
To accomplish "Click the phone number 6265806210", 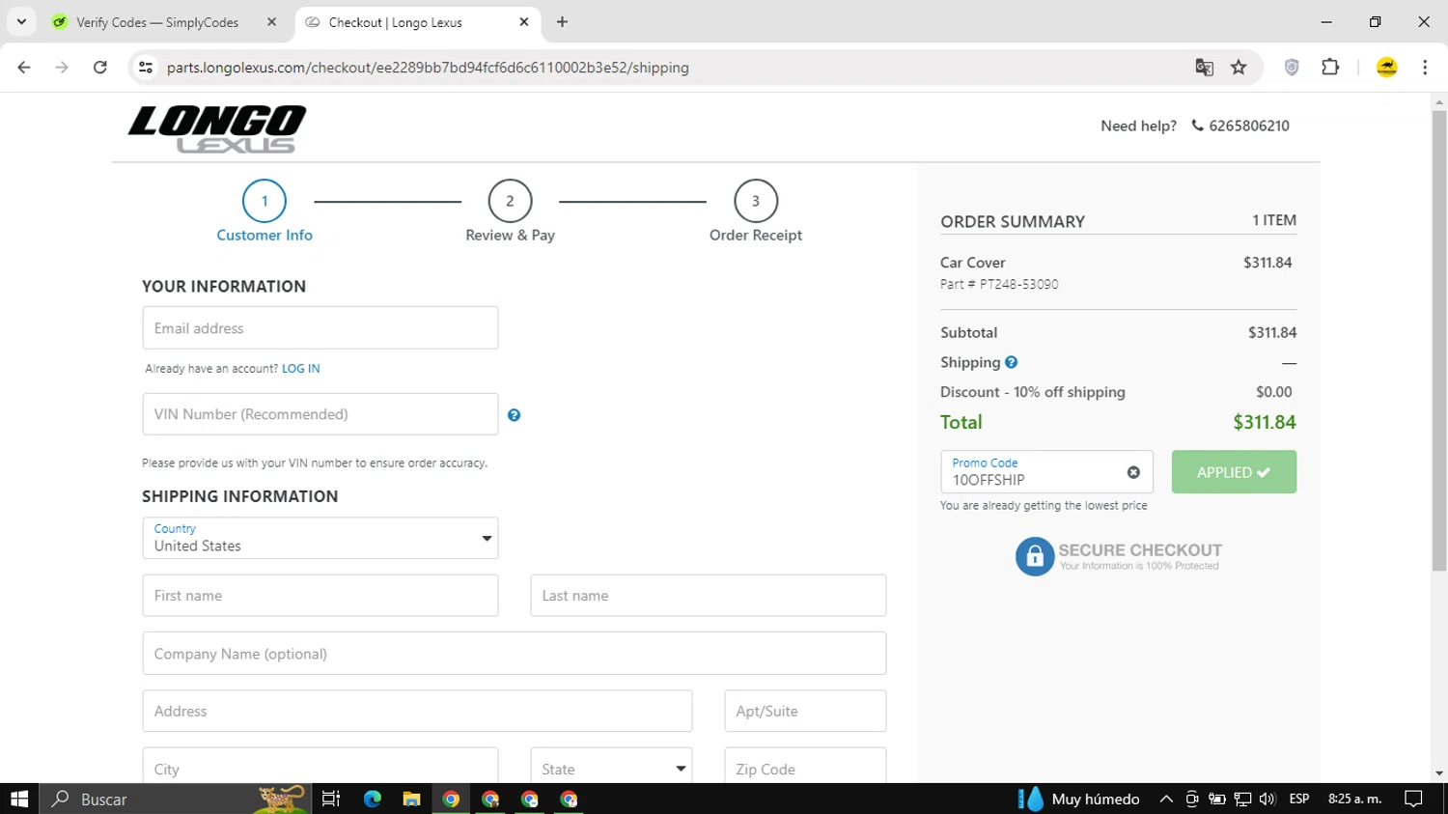I will pyautogui.click(x=1249, y=126).
